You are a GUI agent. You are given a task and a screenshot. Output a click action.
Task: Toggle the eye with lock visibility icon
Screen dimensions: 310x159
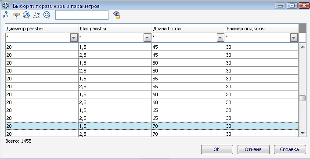click(x=117, y=15)
